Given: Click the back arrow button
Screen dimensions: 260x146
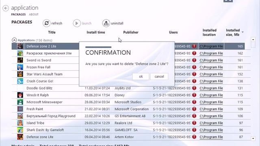Looking at the screenshot, I should [x=6, y=8].
